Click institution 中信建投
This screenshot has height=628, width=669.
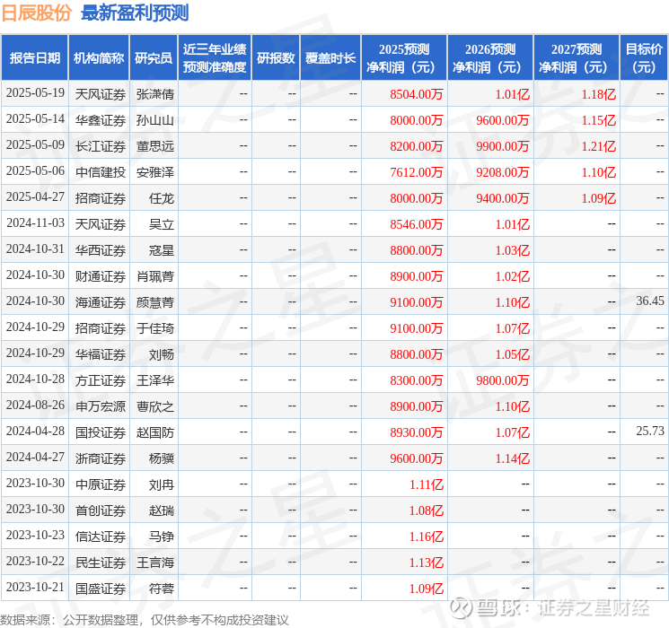[x=101, y=172]
